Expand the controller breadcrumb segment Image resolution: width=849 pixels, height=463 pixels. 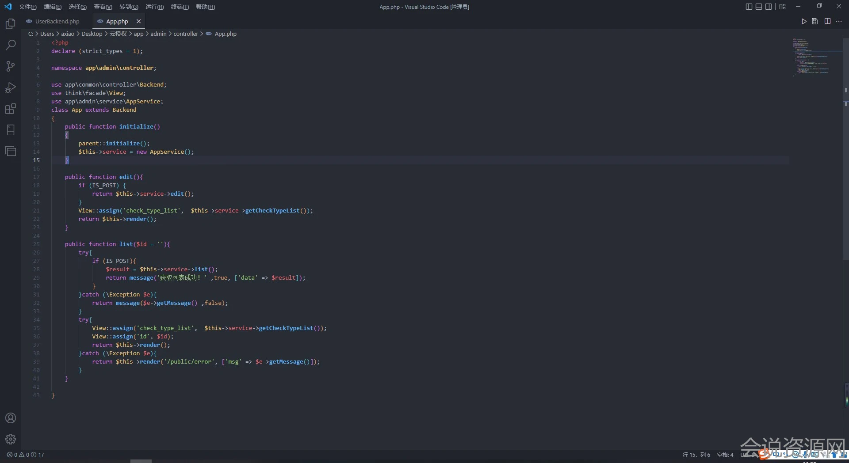click(x=186, y=34)
